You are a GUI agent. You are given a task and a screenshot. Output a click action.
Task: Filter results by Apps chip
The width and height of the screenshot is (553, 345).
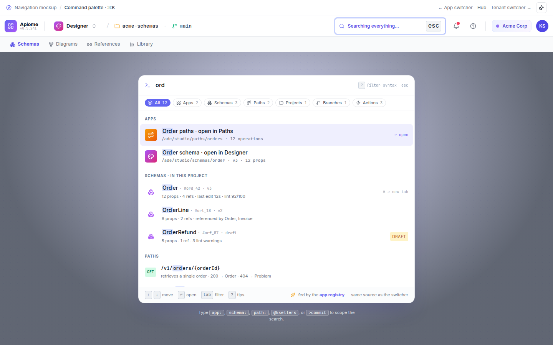pos(187,103)
